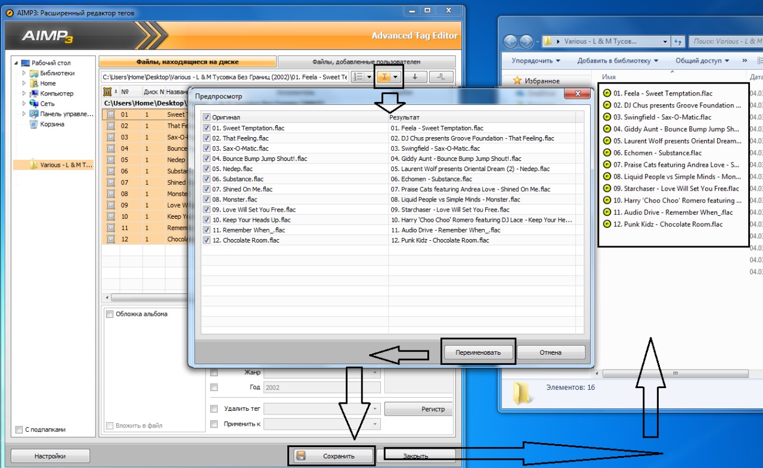Open Explorer address bar history dropdown
Image resolution: width=763 pixels, height=468 pixels.
665,42
